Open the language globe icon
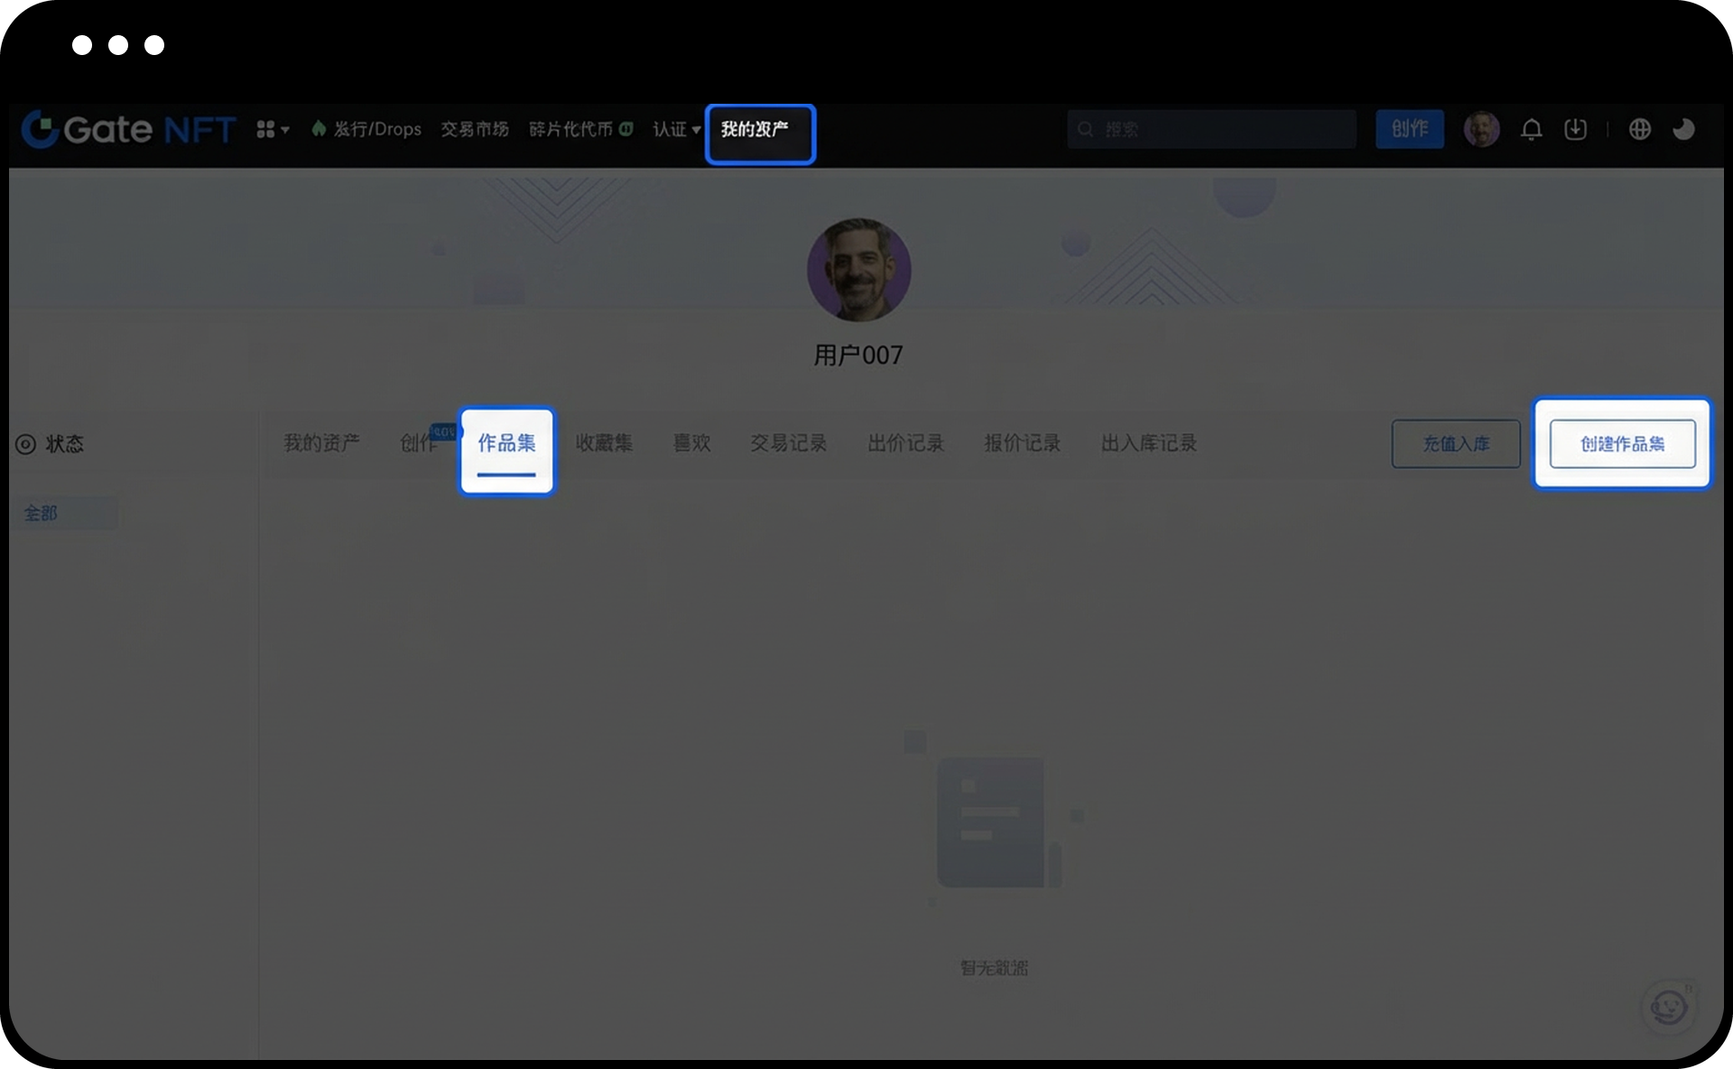 (x=1639, y=130)
